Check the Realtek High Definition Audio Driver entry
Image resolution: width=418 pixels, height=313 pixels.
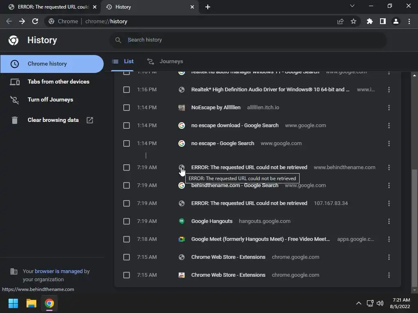coord(127,90)
